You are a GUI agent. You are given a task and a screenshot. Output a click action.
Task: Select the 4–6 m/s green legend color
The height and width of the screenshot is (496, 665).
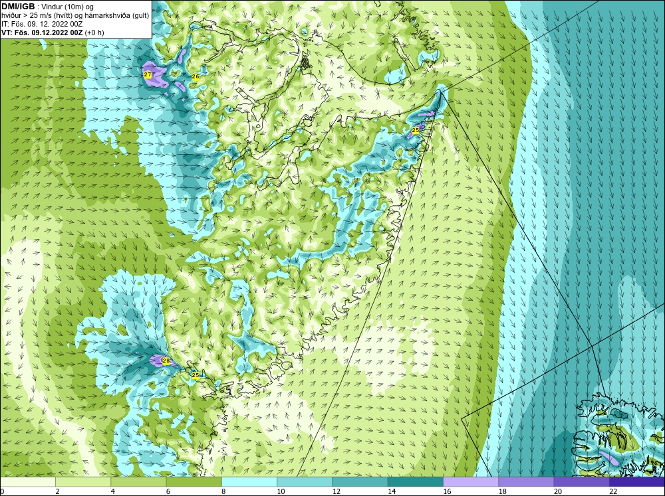point(139,482)
